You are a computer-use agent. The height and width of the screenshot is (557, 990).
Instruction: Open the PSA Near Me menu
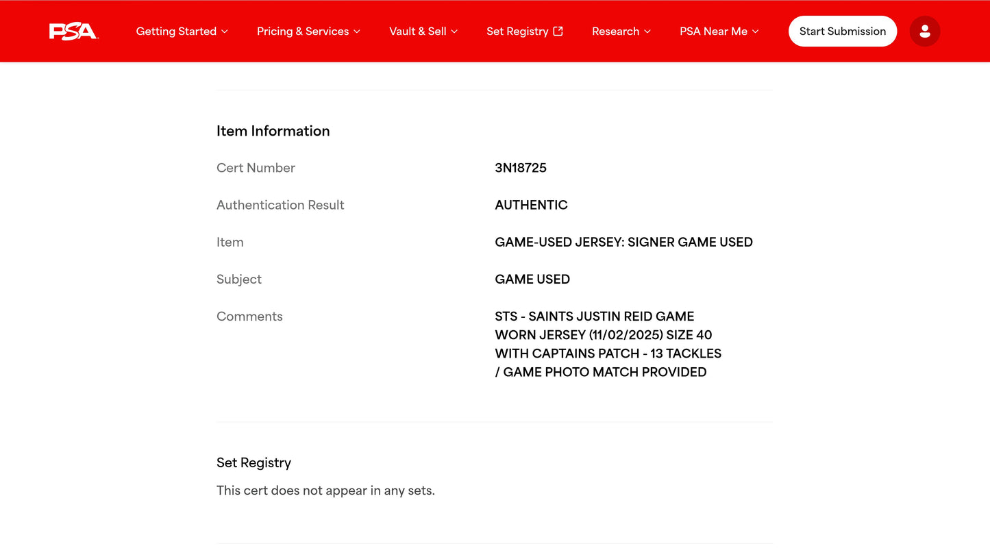719,32
